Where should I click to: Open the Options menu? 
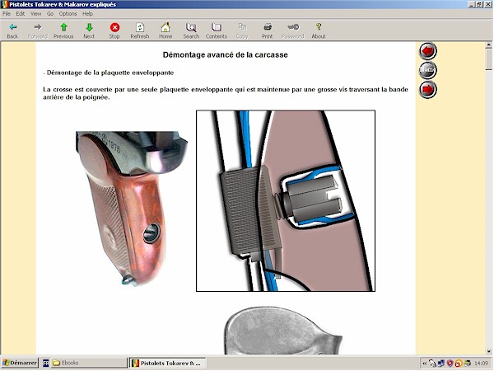click(68, 13)
